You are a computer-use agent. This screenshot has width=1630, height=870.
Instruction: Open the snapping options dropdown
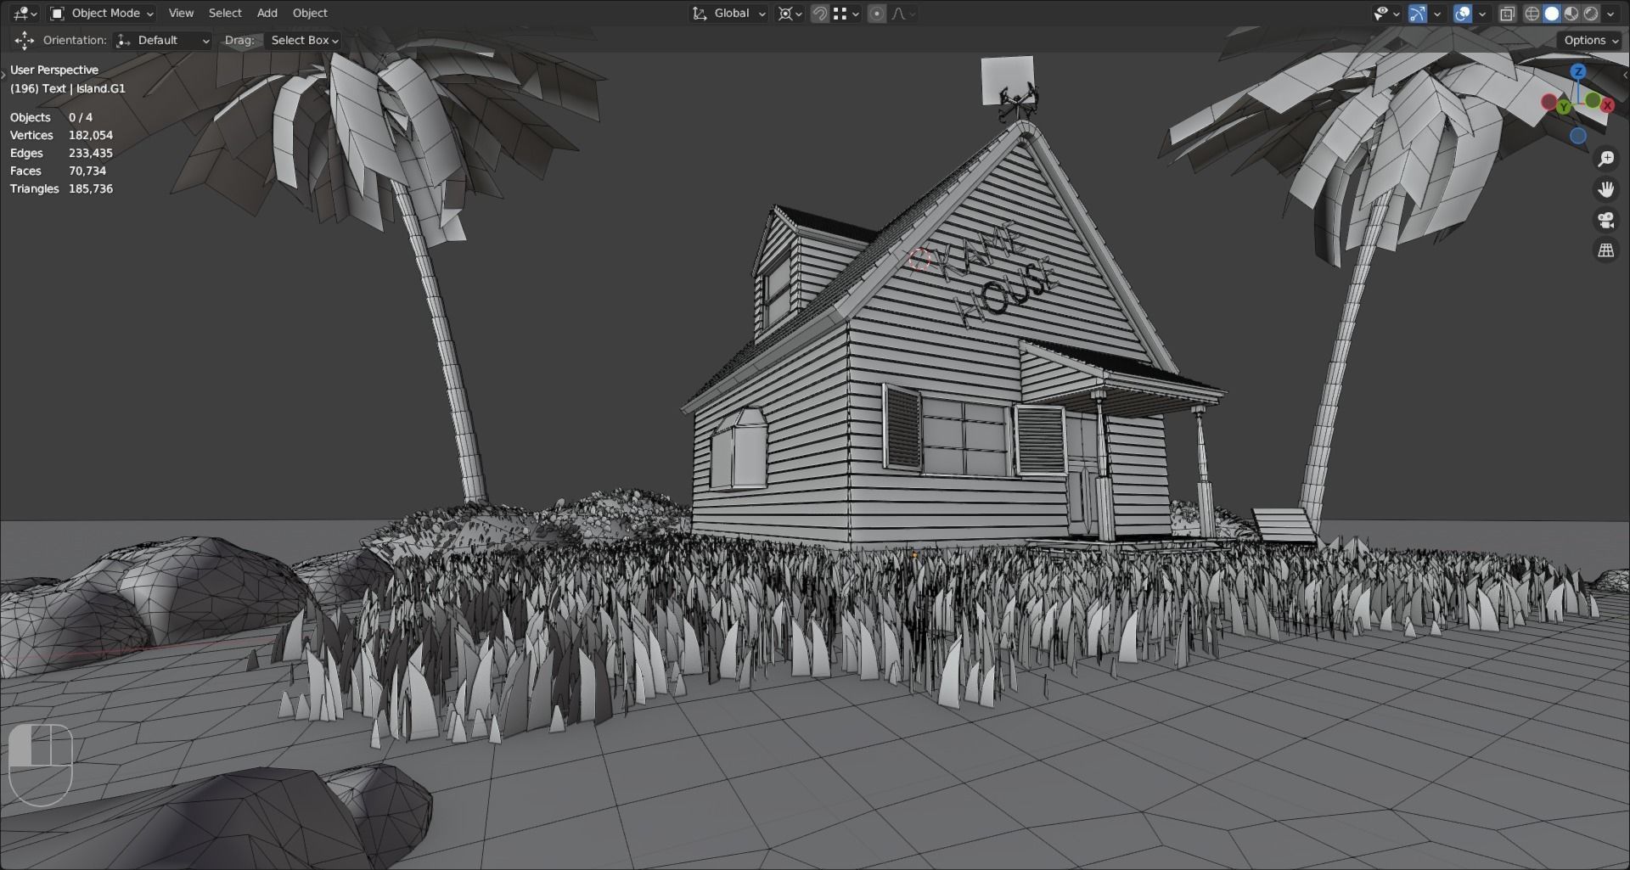coord(846,13)
